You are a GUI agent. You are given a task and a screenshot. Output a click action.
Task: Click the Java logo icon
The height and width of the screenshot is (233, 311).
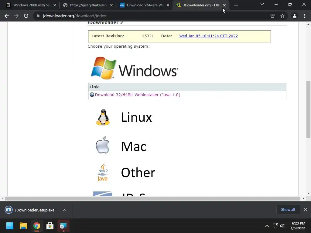coord(103,172)
